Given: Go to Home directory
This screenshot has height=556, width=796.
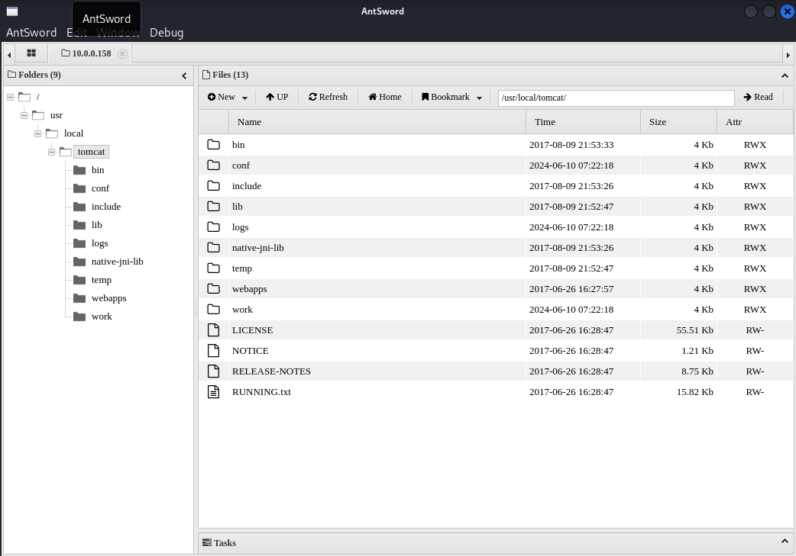Looking at the screenshot, I should (x=385, y=97).
